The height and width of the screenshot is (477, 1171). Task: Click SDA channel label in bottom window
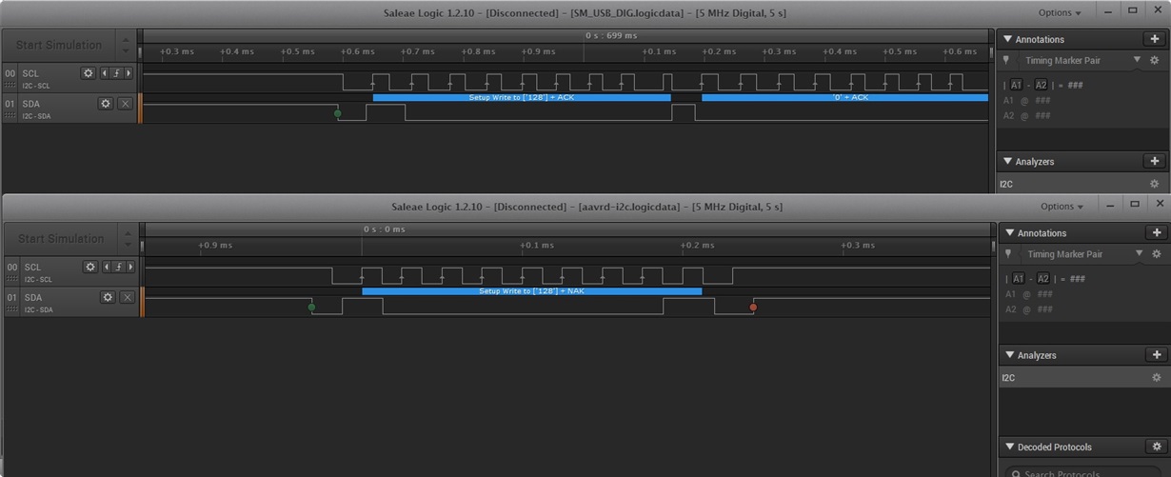click(x=33, y=297)
